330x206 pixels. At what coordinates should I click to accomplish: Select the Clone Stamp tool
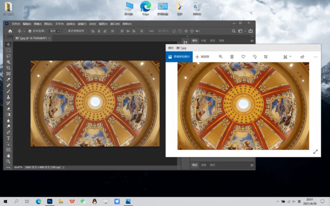click(8, 97)
